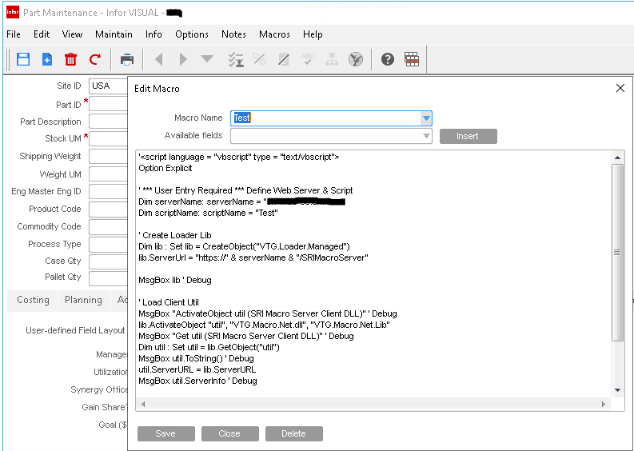Open the Edit menu
Viewport: 634px width, 451px height.
(x=42, y=34)
